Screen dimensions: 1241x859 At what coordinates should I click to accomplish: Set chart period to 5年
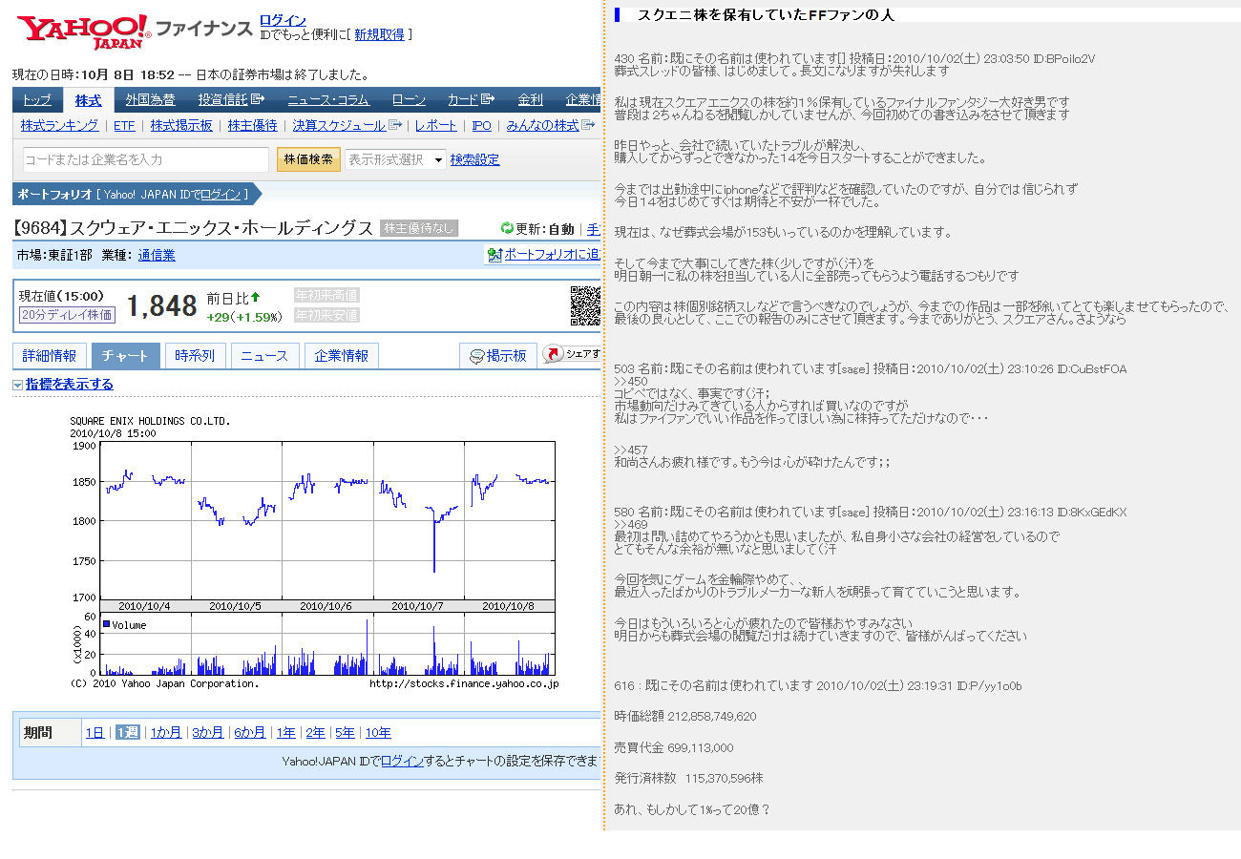[x=345, y=733]
